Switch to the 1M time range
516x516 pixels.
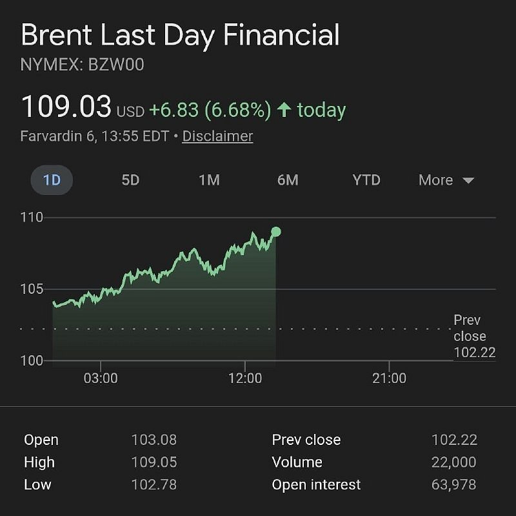209,180
